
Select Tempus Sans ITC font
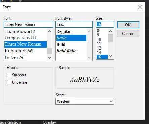(26, 38)
